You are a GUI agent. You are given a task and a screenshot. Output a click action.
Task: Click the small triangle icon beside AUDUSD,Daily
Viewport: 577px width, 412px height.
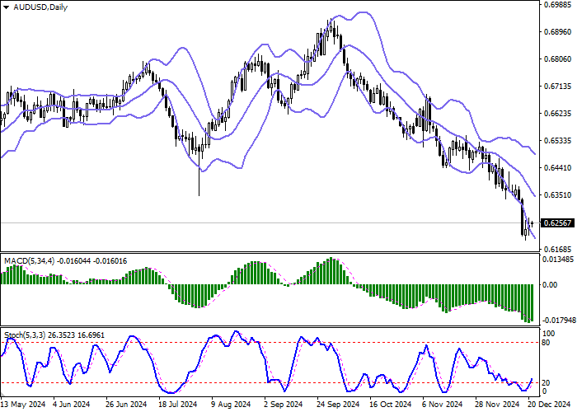point(6,7)
